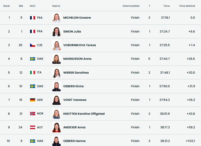The image size is (201, 146).
Task: Open VOBORNIKOVA Tereza's profile link
Action: (x=79, y=45)
